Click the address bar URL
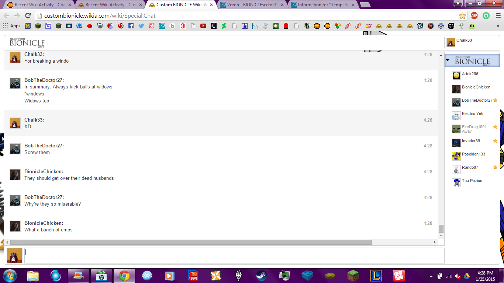This screenshot has width=504, height=283. point(100,16)
